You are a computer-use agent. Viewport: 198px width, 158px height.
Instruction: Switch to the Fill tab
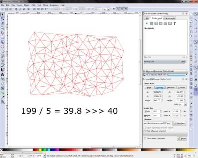click(147, 18)
